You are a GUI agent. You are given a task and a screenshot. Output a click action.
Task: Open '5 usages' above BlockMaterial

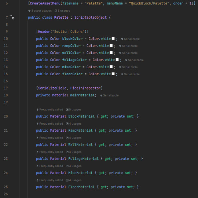click(74, 110)
